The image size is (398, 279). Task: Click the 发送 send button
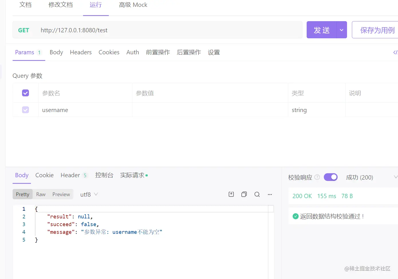(x=322, y=30)
